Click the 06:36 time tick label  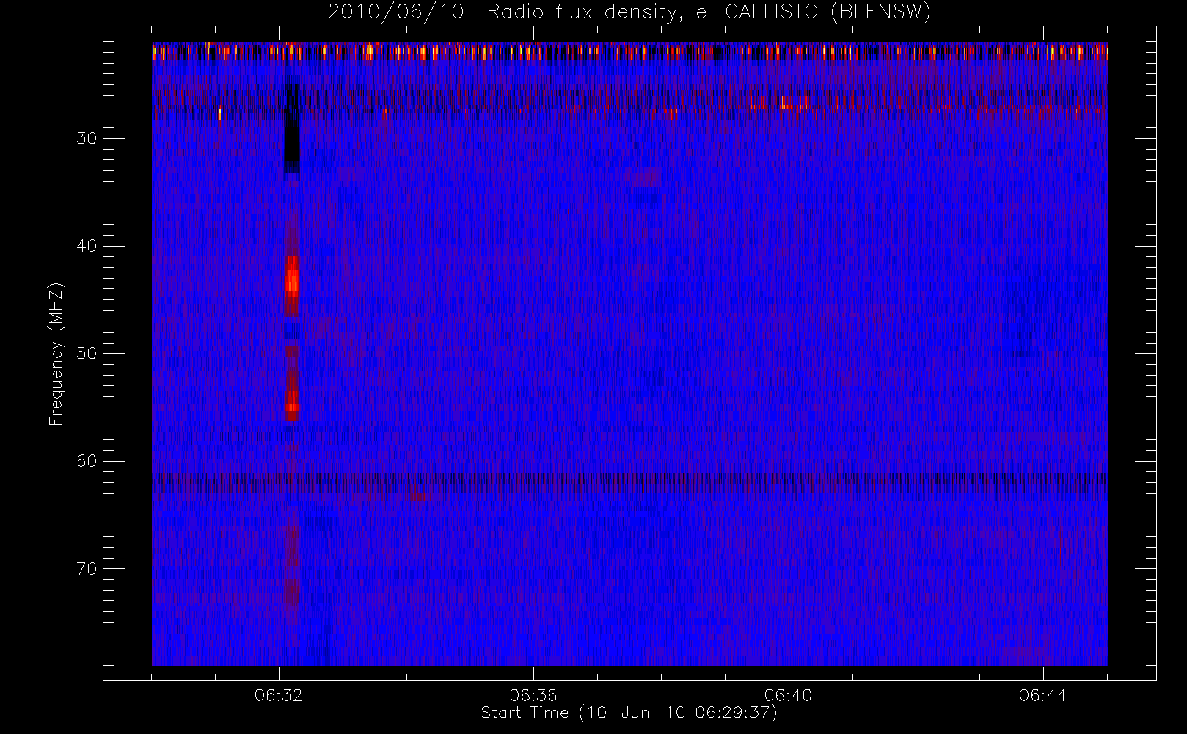533,695
